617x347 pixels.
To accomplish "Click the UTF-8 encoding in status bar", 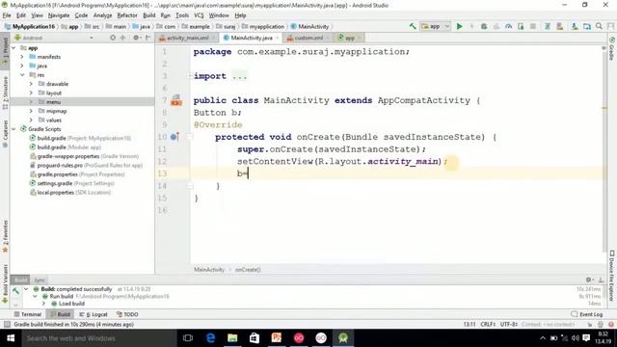I will point(509,325).
